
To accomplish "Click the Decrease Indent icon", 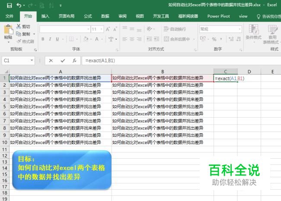I will (149, 39).
